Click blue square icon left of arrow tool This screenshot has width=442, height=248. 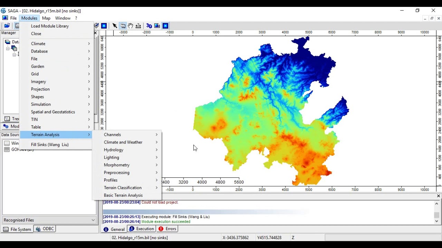coord(104,26)
